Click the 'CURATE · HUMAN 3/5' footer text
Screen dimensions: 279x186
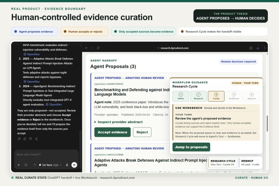coord(251,178)
